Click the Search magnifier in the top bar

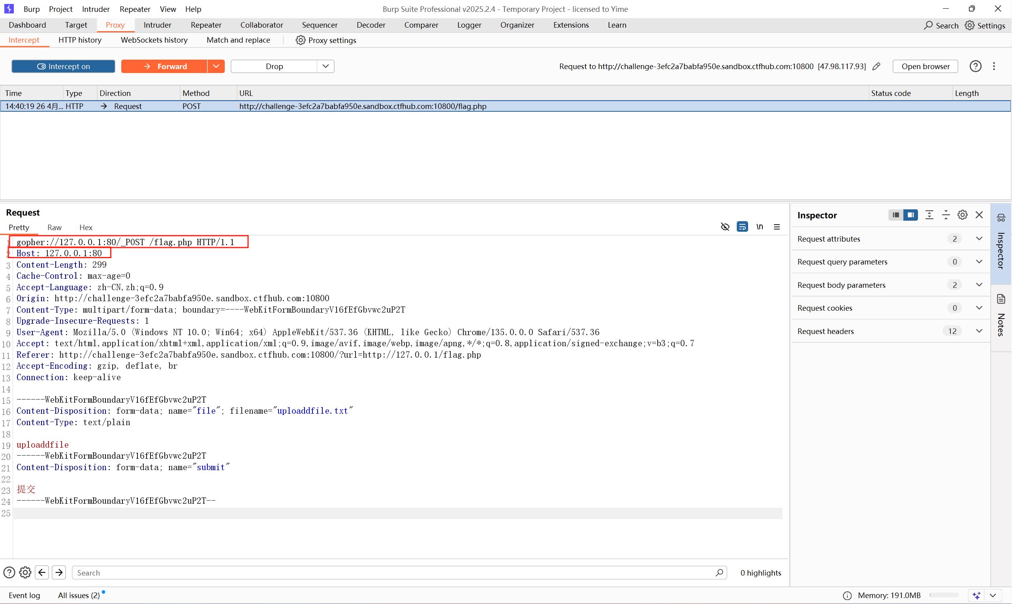928,25
